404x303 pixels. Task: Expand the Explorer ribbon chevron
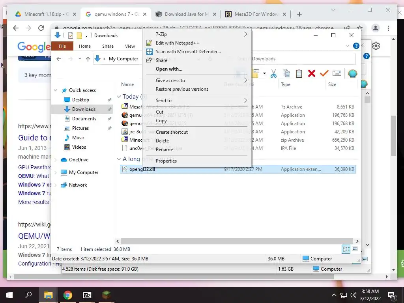pyautogui.click(x=348, y=46)
